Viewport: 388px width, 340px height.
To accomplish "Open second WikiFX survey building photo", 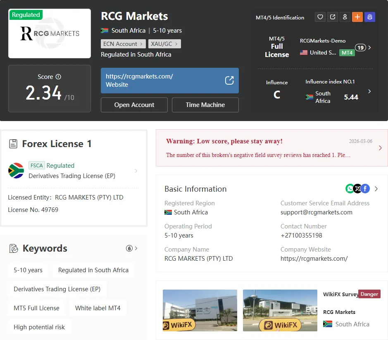I will [x=280, y=310].
